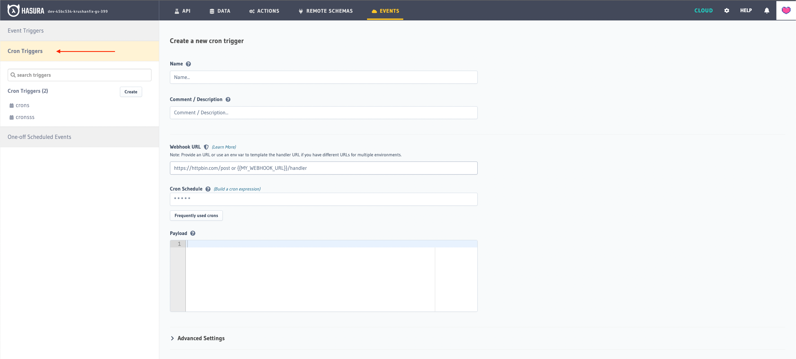The width and height of the screenshot is (796, 359).
Task: Click Frequently used crons dropdown
Action: [197, 215]
